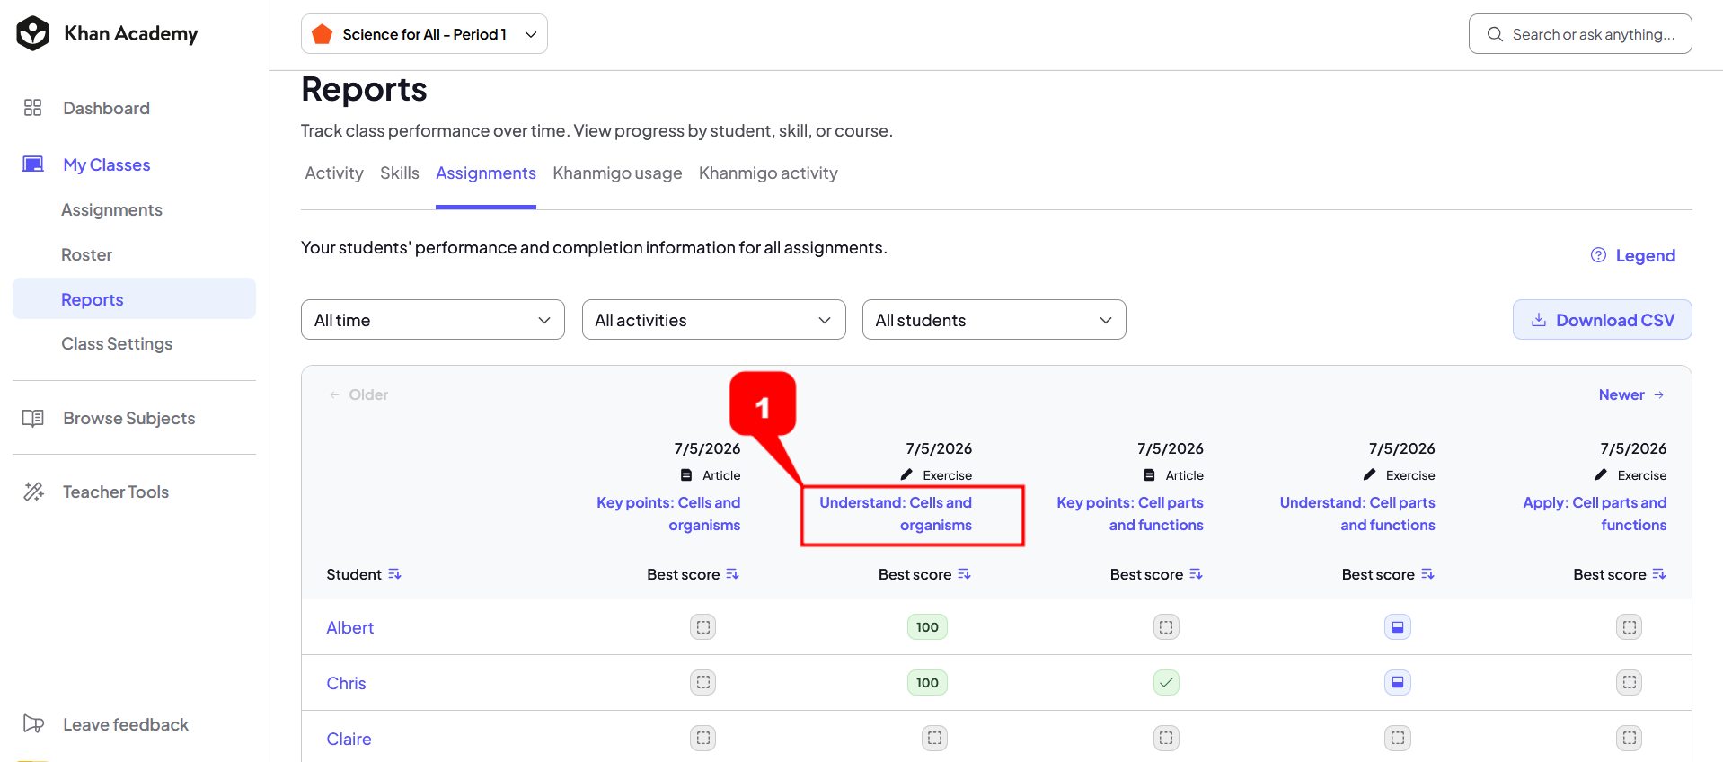Expand the All time dropdown

433,320
